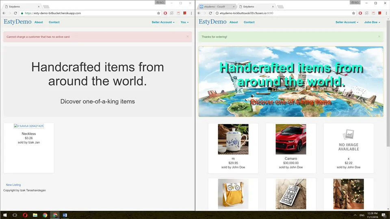
Task: Open the notification center icon
Action: (384, 215)
